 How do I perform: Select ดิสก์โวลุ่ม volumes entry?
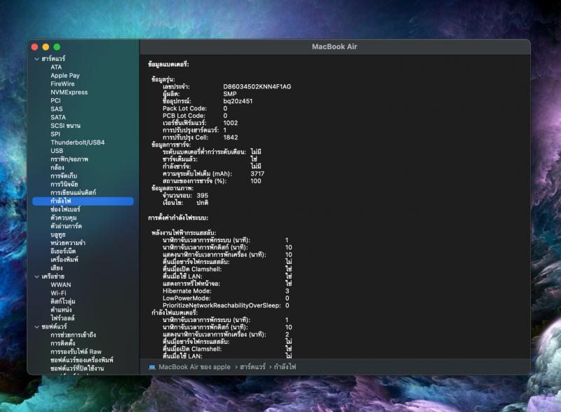coord(63,301)
